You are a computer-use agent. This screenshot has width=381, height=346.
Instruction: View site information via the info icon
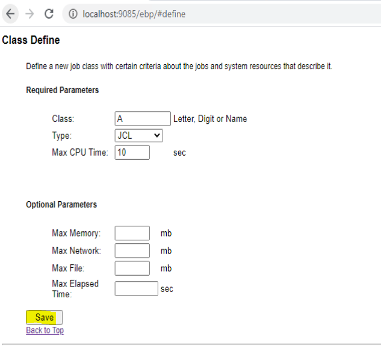pos(73,14)
